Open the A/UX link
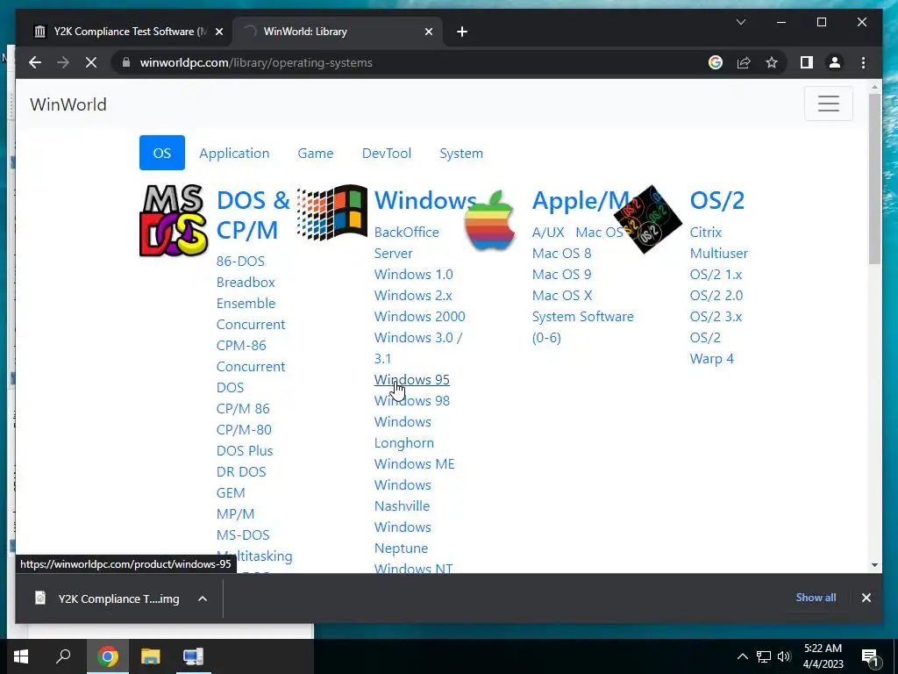 click(548, 232)
